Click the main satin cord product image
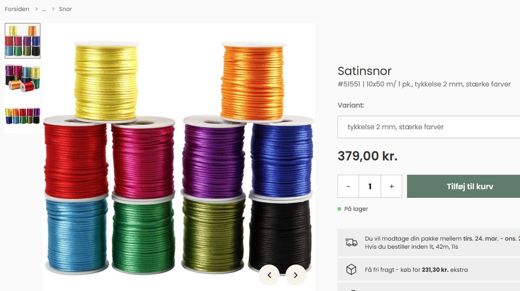This screenshot has height=291, width=520. pyautogui.click(x=179, y=157)
